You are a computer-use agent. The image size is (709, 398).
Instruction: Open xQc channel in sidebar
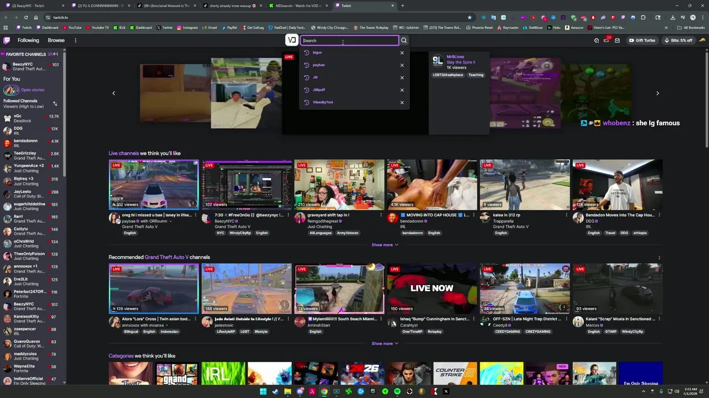click(x=33, y=118)
